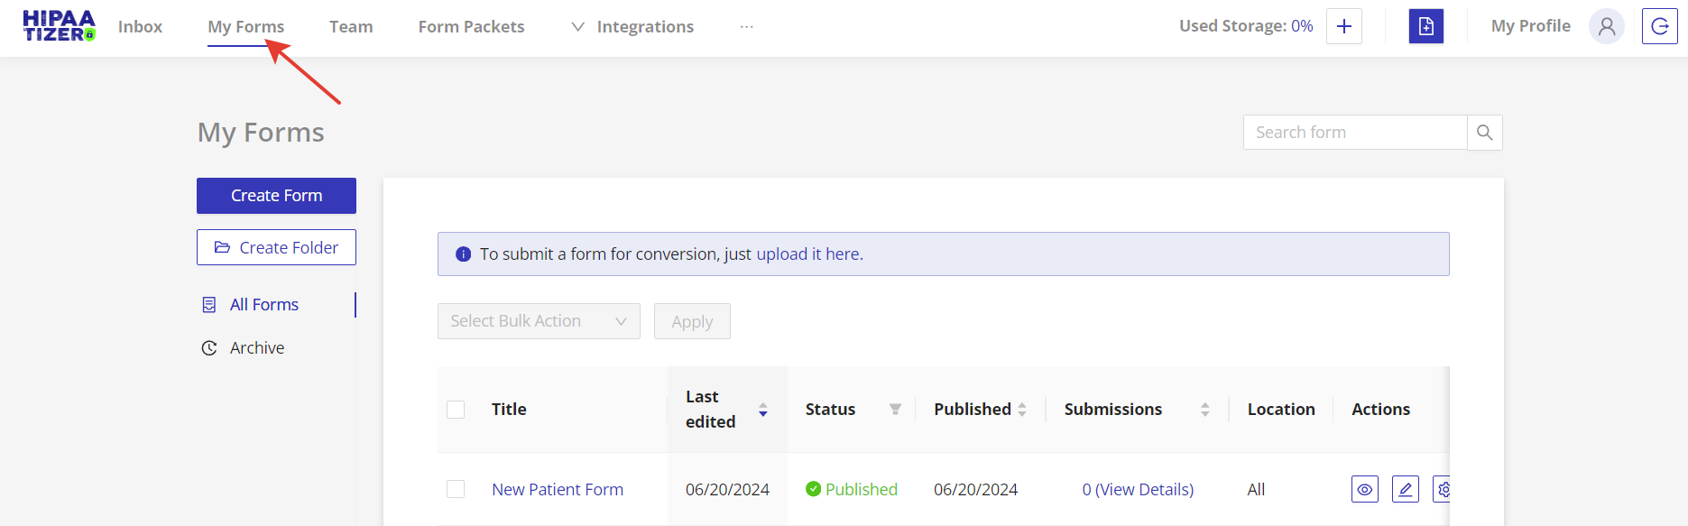The height and width of the screenshot is (526, 1688).
Task: Edit New Patient Form with pencil icon
Action: click(1405, 489)
